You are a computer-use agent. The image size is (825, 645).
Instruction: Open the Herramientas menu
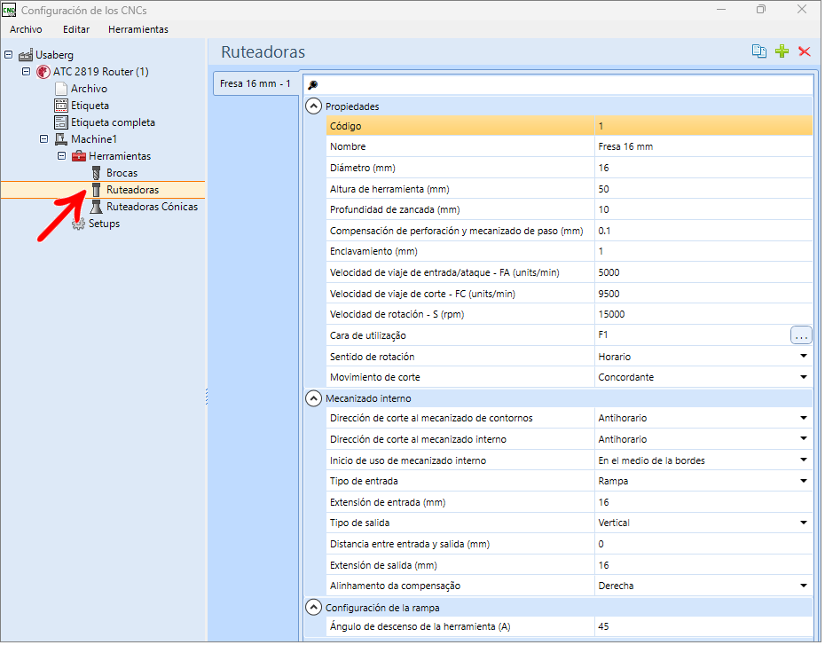pos(139,29)
